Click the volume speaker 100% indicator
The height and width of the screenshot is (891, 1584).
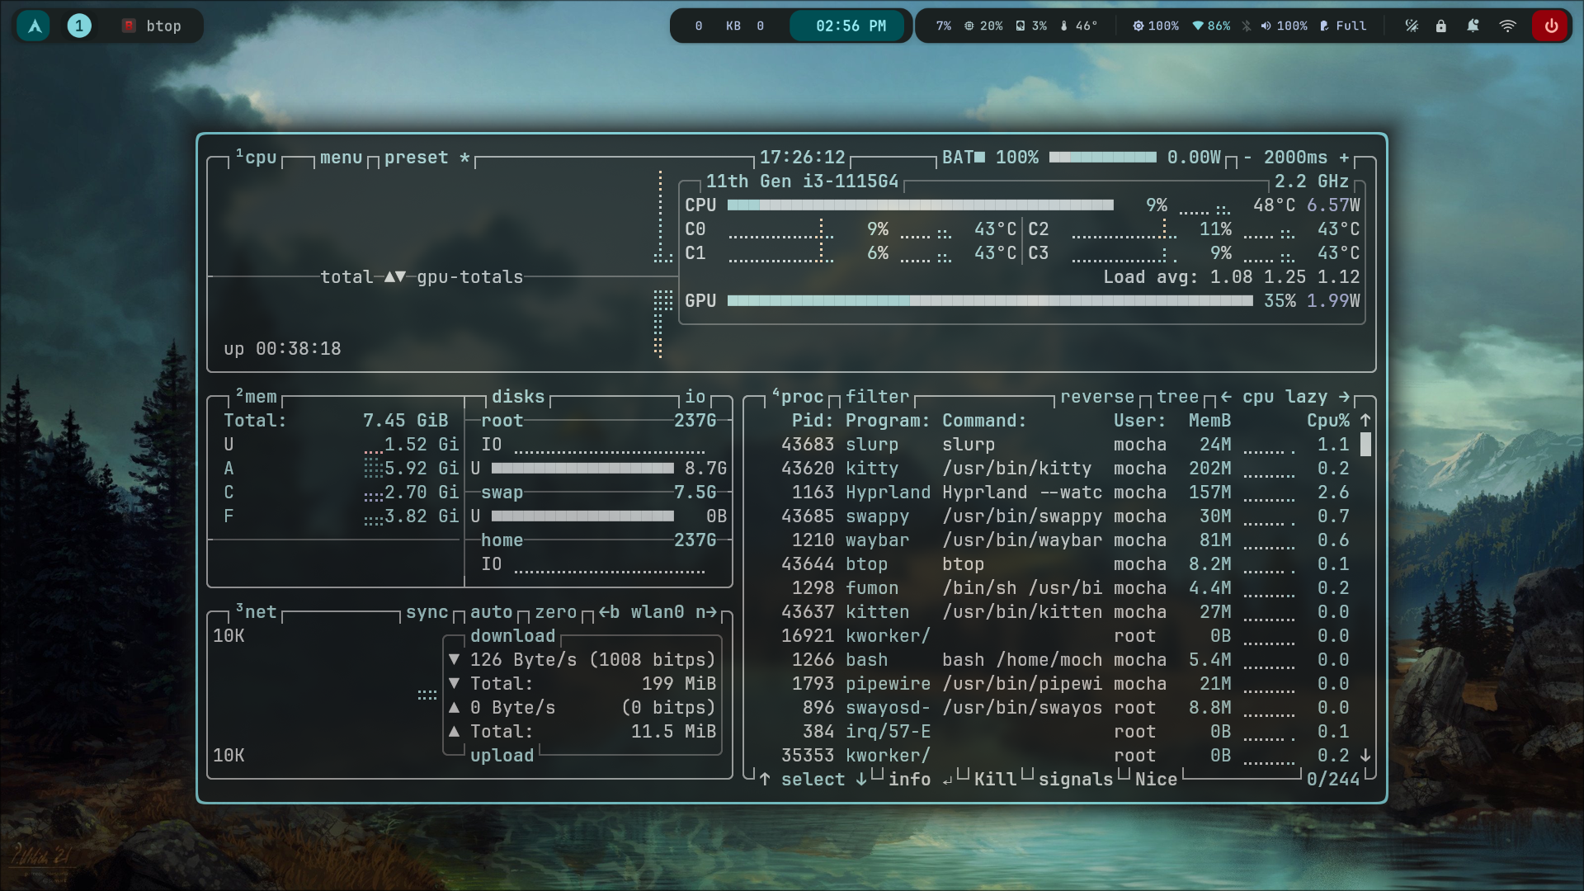[1284, 26]
